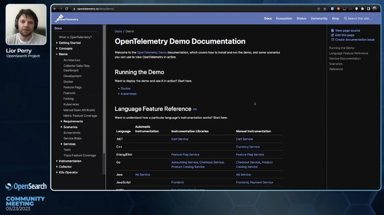Image resolution: width=384 pixels, height=215 pixels.
Task: Click the View page source icon
Action: tap(332, 31)
